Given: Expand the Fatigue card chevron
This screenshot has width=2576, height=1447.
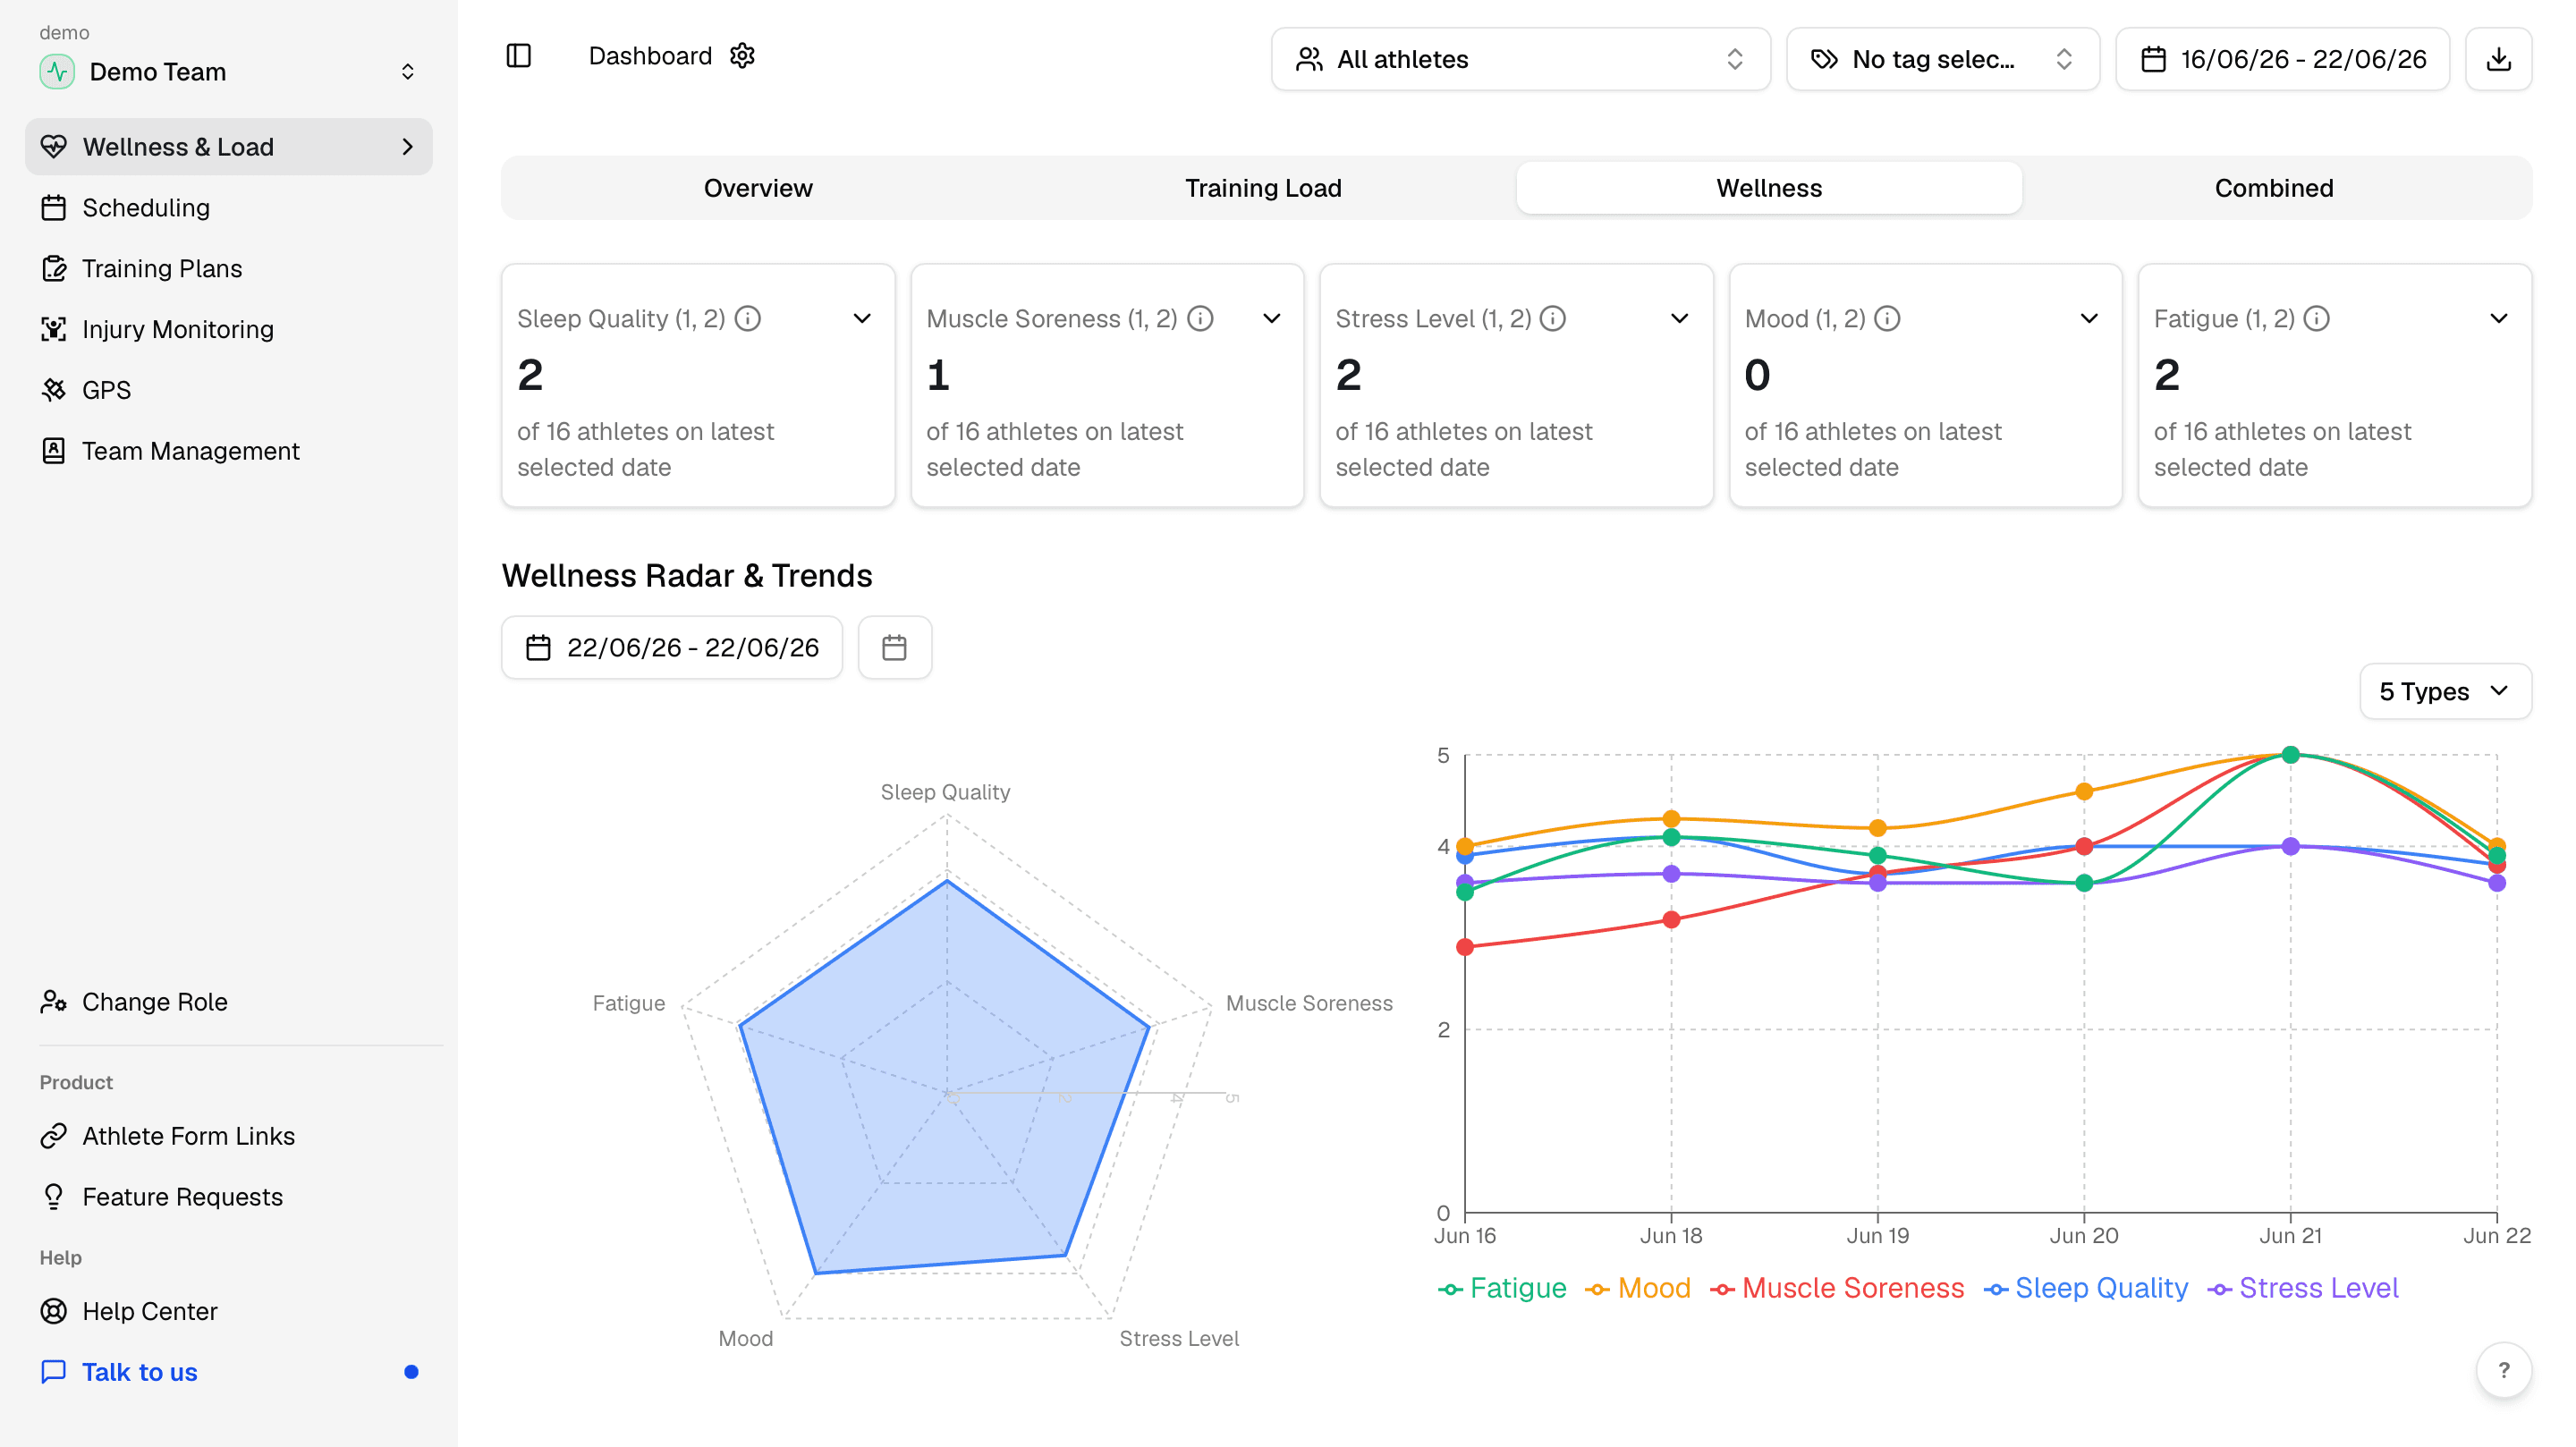Looking at the screenshot, I should (x=2498, y=318).
